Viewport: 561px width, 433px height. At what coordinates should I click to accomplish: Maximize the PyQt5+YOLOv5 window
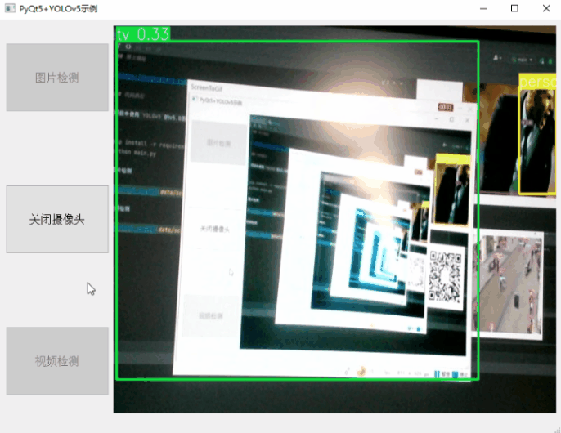pos(514,9)
